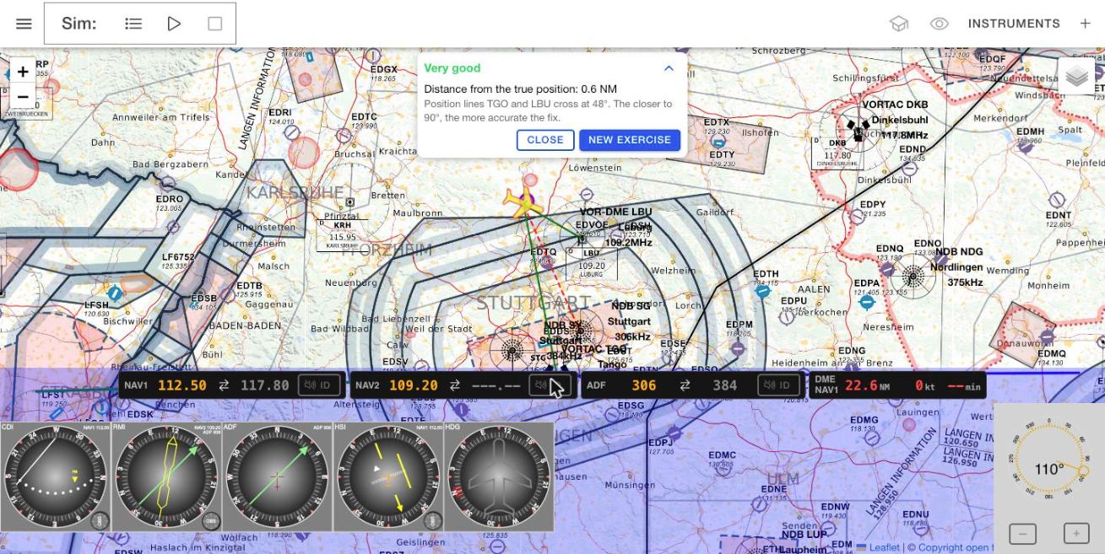Image resolution: width=1105 pixels, height=554 pixels.
Task: Select NAV2 active frequency 109.20
Action: coord(414,385)
